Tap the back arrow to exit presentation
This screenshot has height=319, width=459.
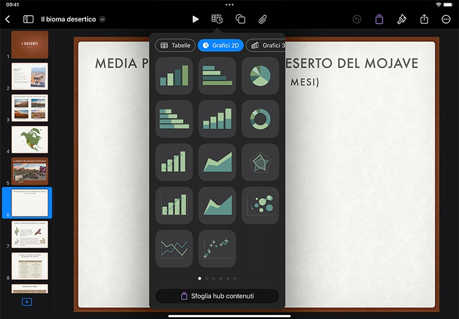[8, 19]
